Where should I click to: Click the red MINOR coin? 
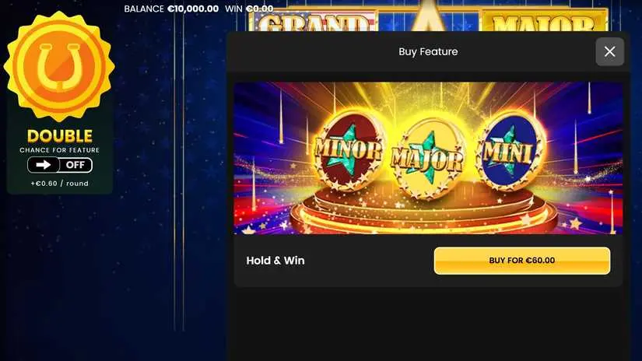pos(349,151)
